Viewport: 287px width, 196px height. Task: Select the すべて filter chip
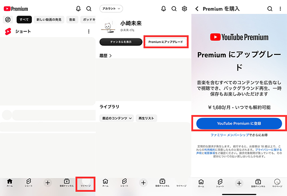click(x=24, y=20)
